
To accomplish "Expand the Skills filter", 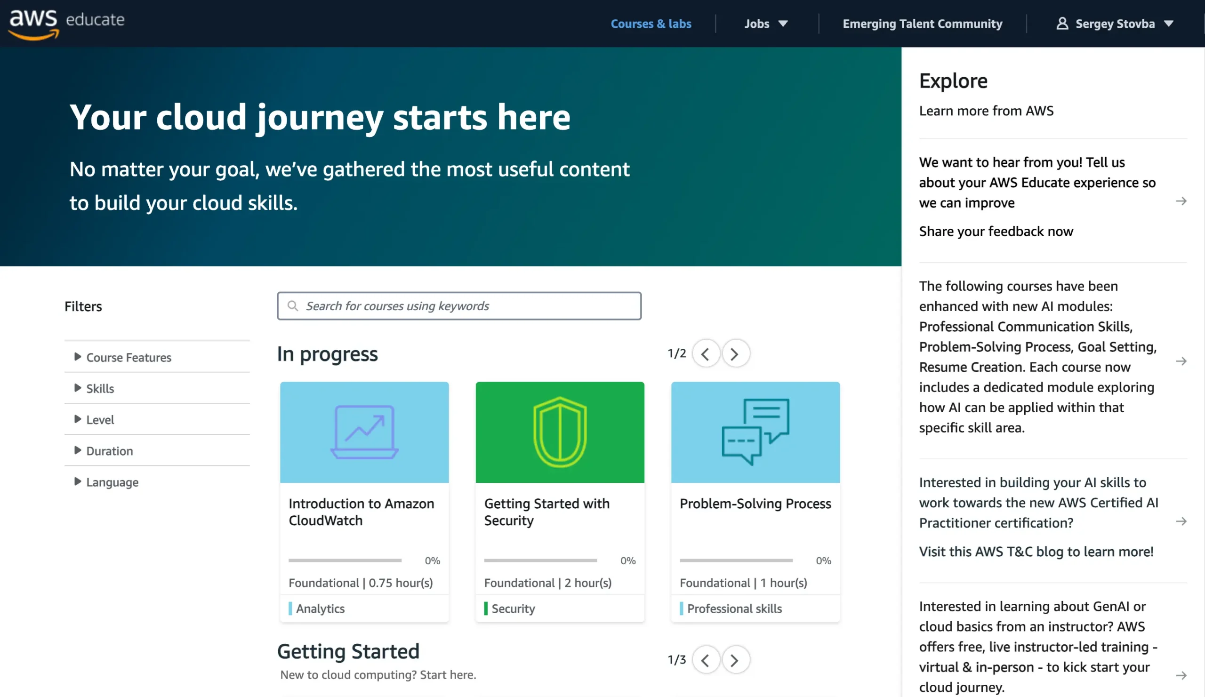I will [x=157, y=389].
